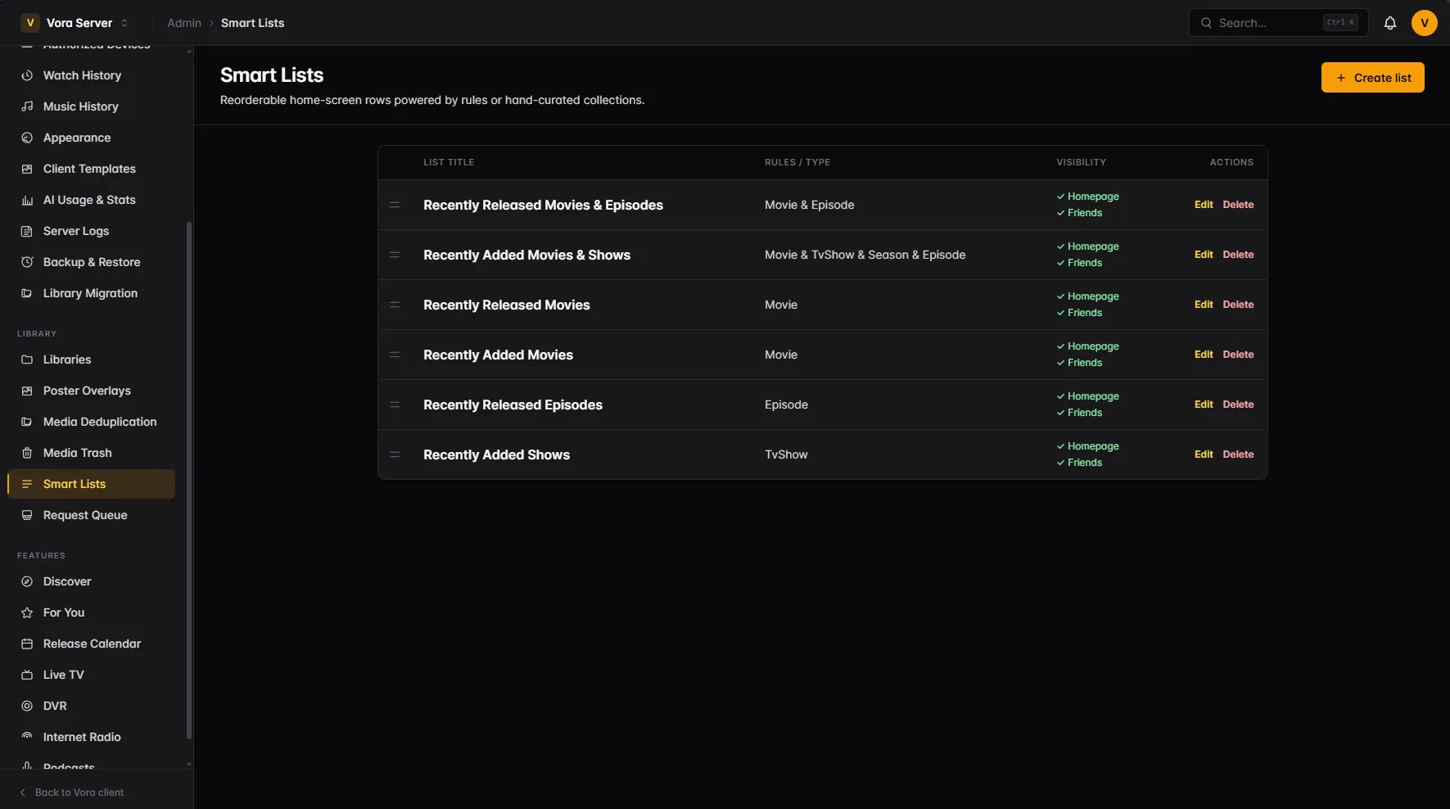1450x809 pixels.
Task: Click the Discover compass icon
Action: click(27, 581)
